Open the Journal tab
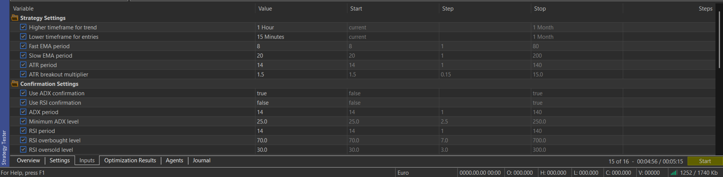The height and width of the screenshot is (177, 723). tap(202, 160)
